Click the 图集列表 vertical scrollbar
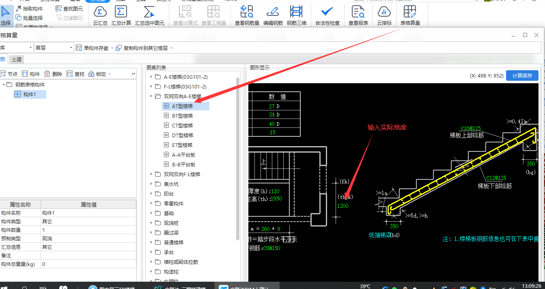The image size is (545, 289). [238, 158]
